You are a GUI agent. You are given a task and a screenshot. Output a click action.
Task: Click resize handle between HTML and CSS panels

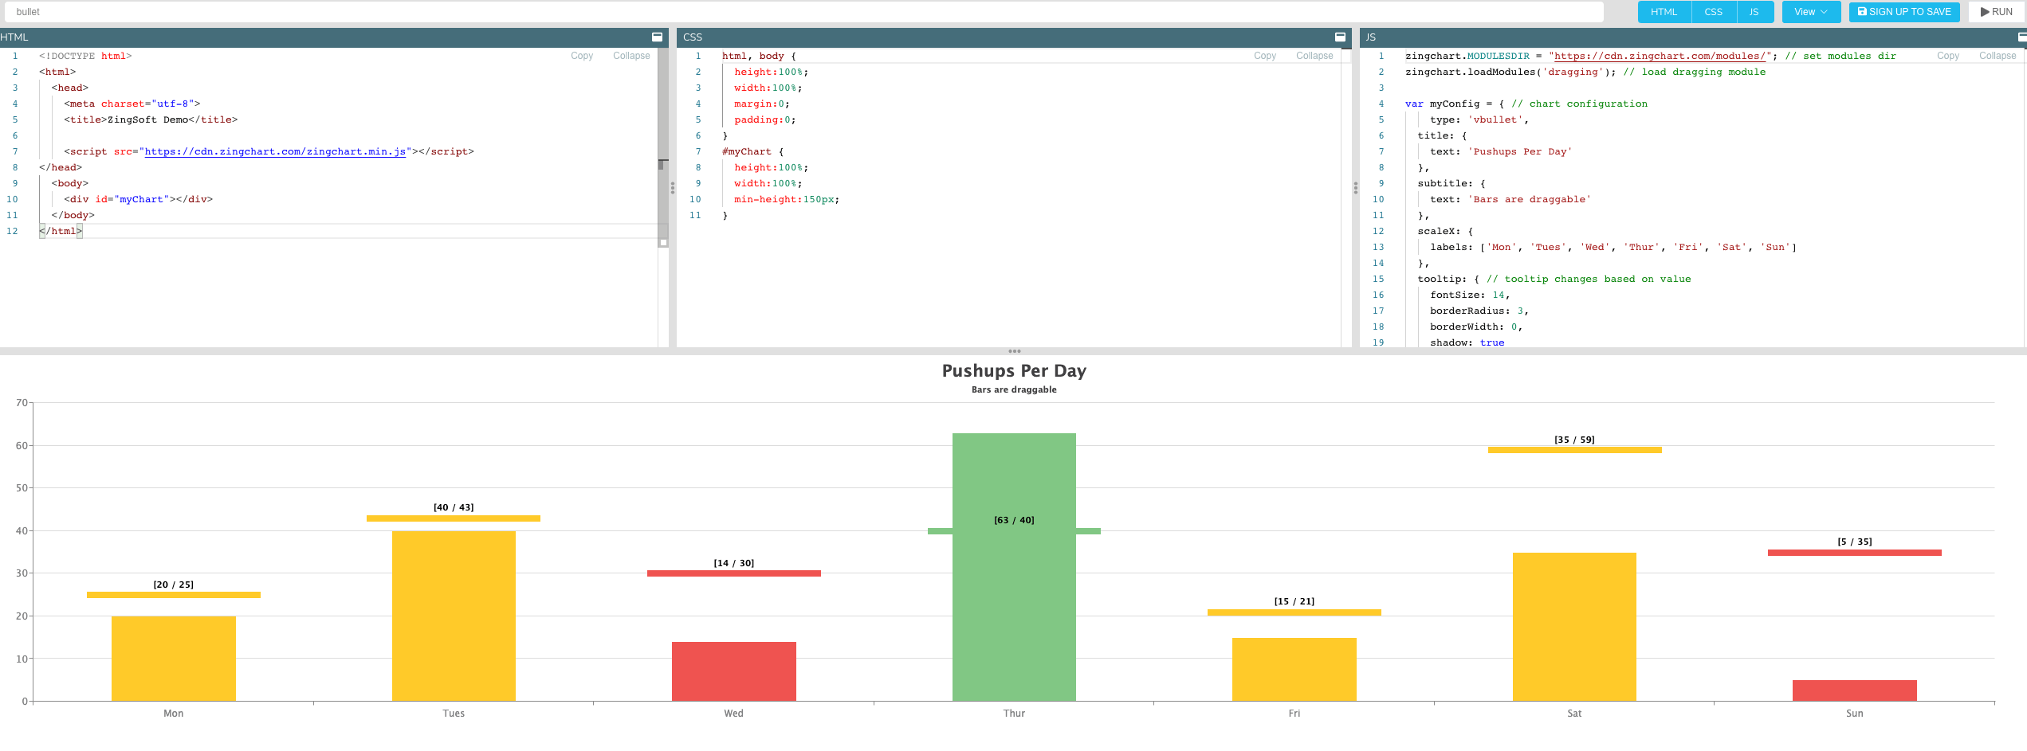(672, 188)
